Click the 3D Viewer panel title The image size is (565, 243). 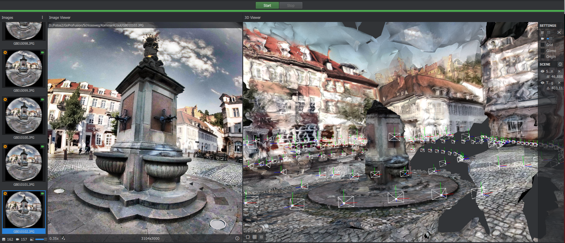[253, 18]
